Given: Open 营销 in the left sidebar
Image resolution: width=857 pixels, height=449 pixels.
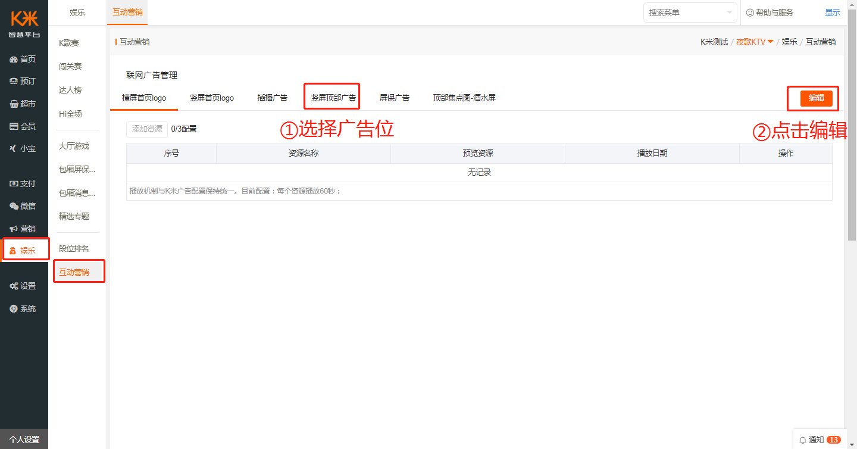Looking at the screenshot, I should (x=24, y=229).
